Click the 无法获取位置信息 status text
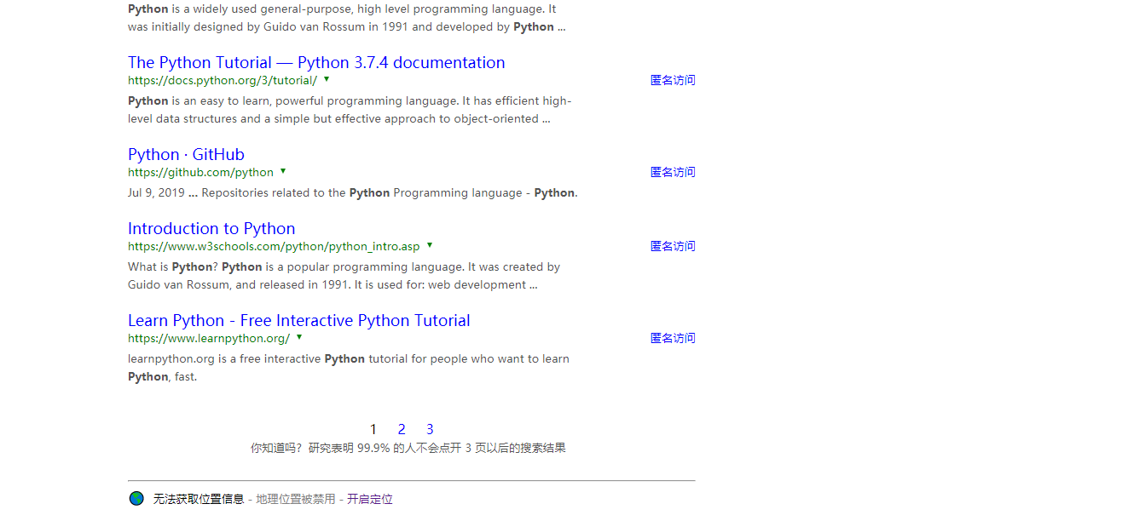The width and height of the screenshot is (1145, 521). tap(199, 499)
